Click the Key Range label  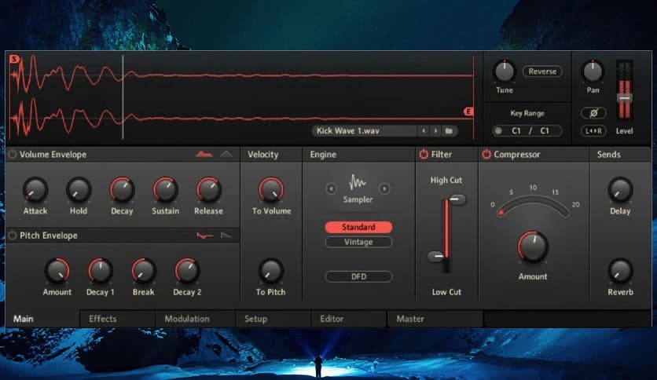coord(527,113)
